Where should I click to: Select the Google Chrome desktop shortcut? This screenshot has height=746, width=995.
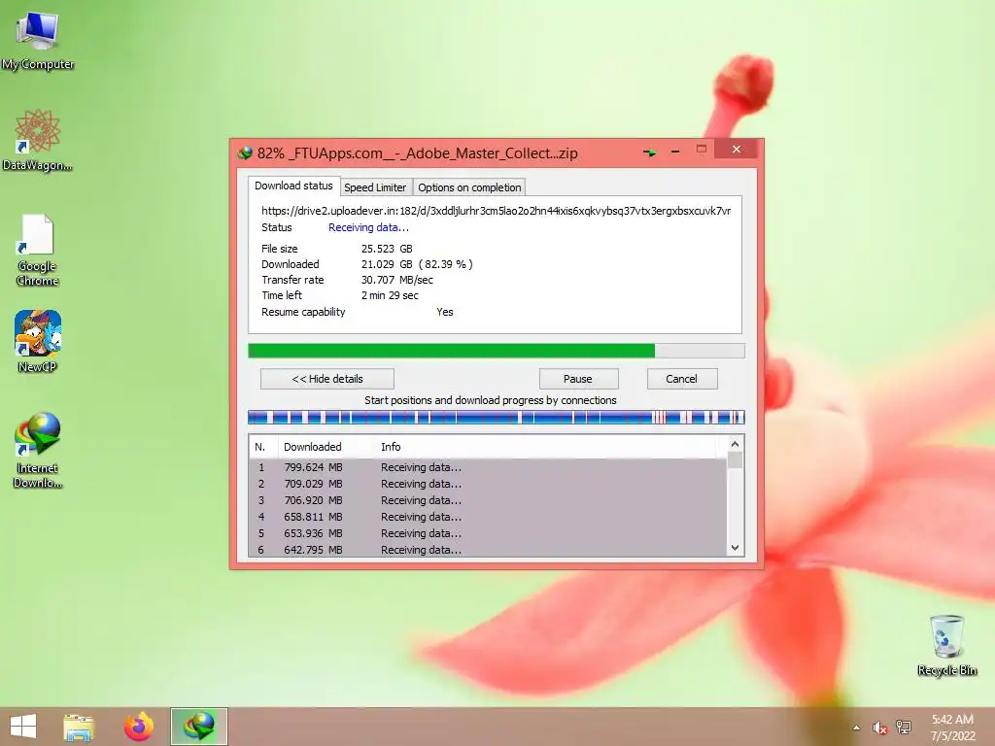[x=38, y=250]
